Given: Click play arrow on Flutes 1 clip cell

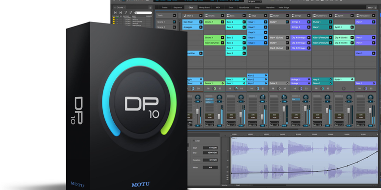Looking at the screenshot, I should click(x=330, y=22).
